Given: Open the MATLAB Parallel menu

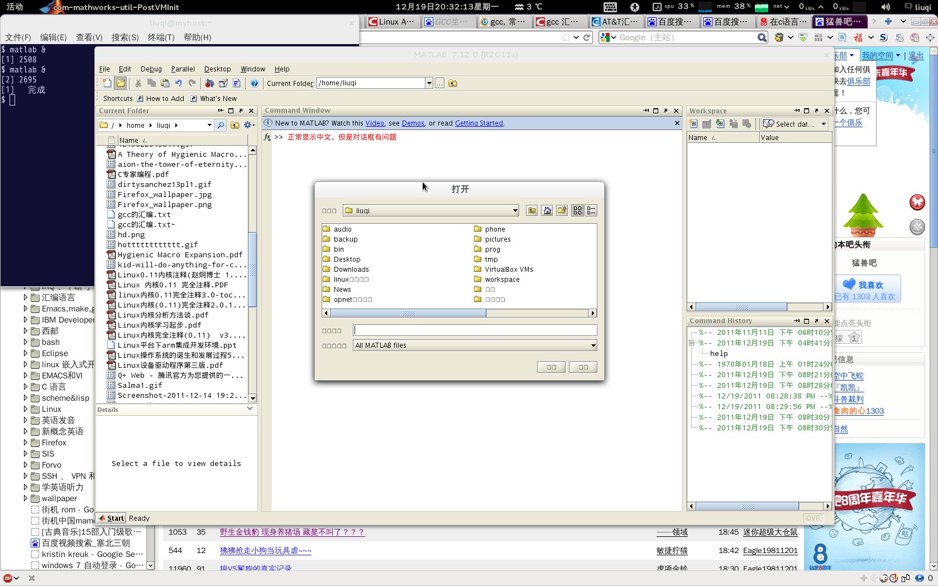Looking at the screenshot, I should click(183, 69).
